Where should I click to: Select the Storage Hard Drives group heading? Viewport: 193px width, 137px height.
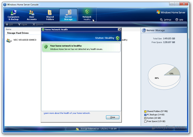tap(18, 33)
